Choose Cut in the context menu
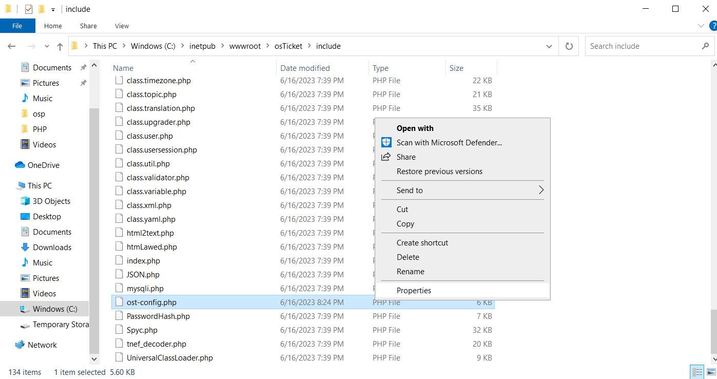717x379 pixels. (462, 210)
